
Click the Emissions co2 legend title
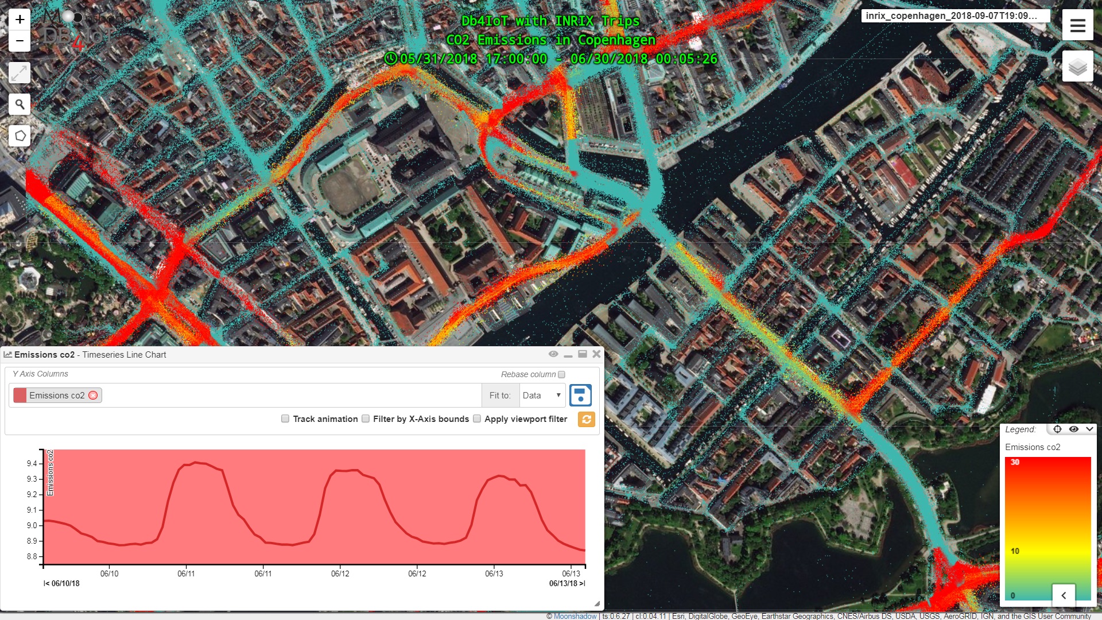[1033, 447]
